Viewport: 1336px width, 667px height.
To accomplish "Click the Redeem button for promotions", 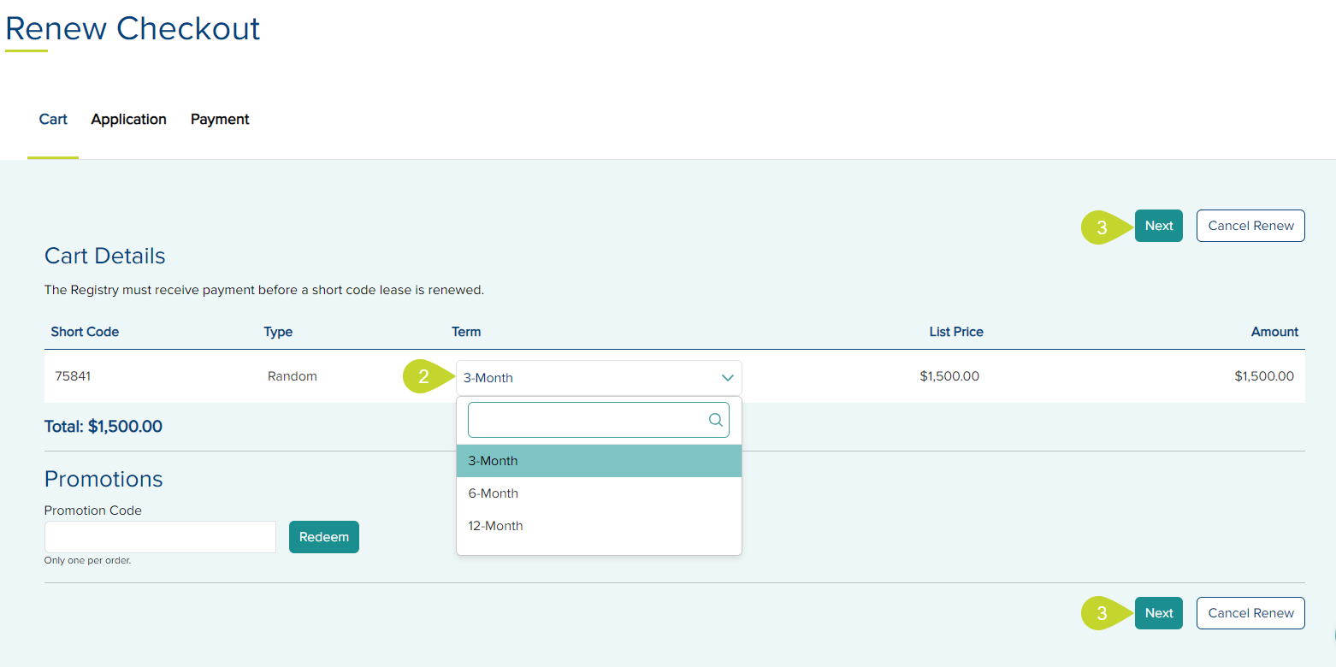I will [x=323, y=536].
